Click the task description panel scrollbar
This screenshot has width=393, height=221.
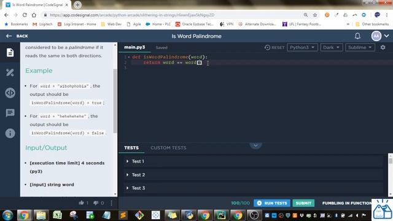(x=115, y=100)
